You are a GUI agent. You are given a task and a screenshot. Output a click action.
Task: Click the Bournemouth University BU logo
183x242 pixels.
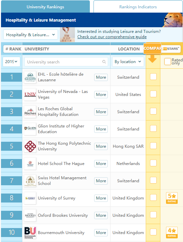tap(30, 233)
